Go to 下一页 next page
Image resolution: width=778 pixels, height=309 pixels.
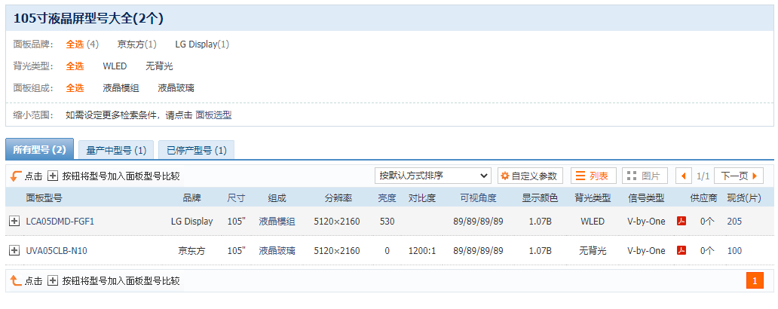point(738,176)
